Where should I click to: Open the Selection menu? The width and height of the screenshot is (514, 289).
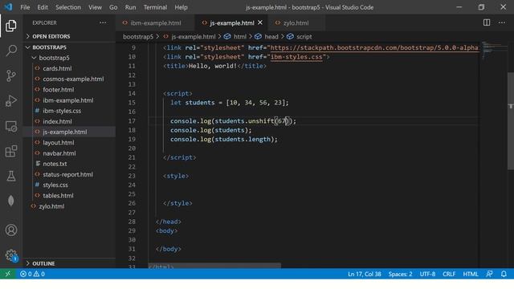point(67,7)
